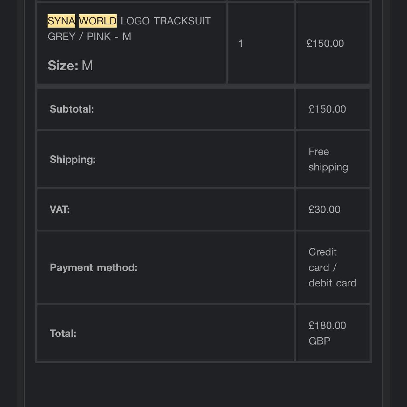Click the Size: M label

pyautogui.click(x=70, y=66)
